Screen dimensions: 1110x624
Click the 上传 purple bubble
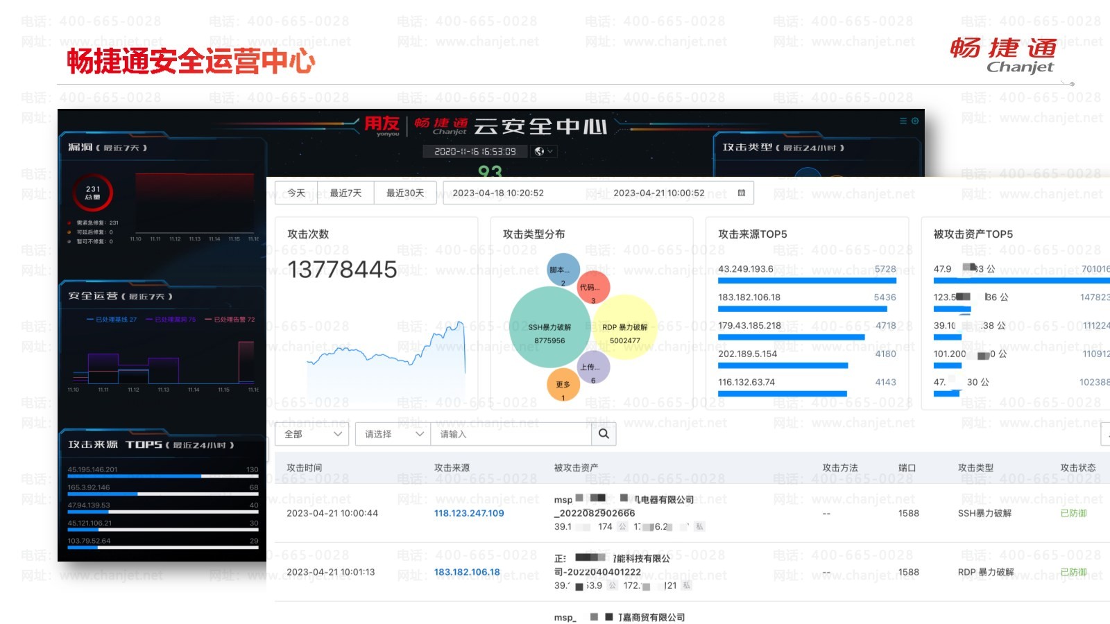pyautogui.click(x=593, y=368)
